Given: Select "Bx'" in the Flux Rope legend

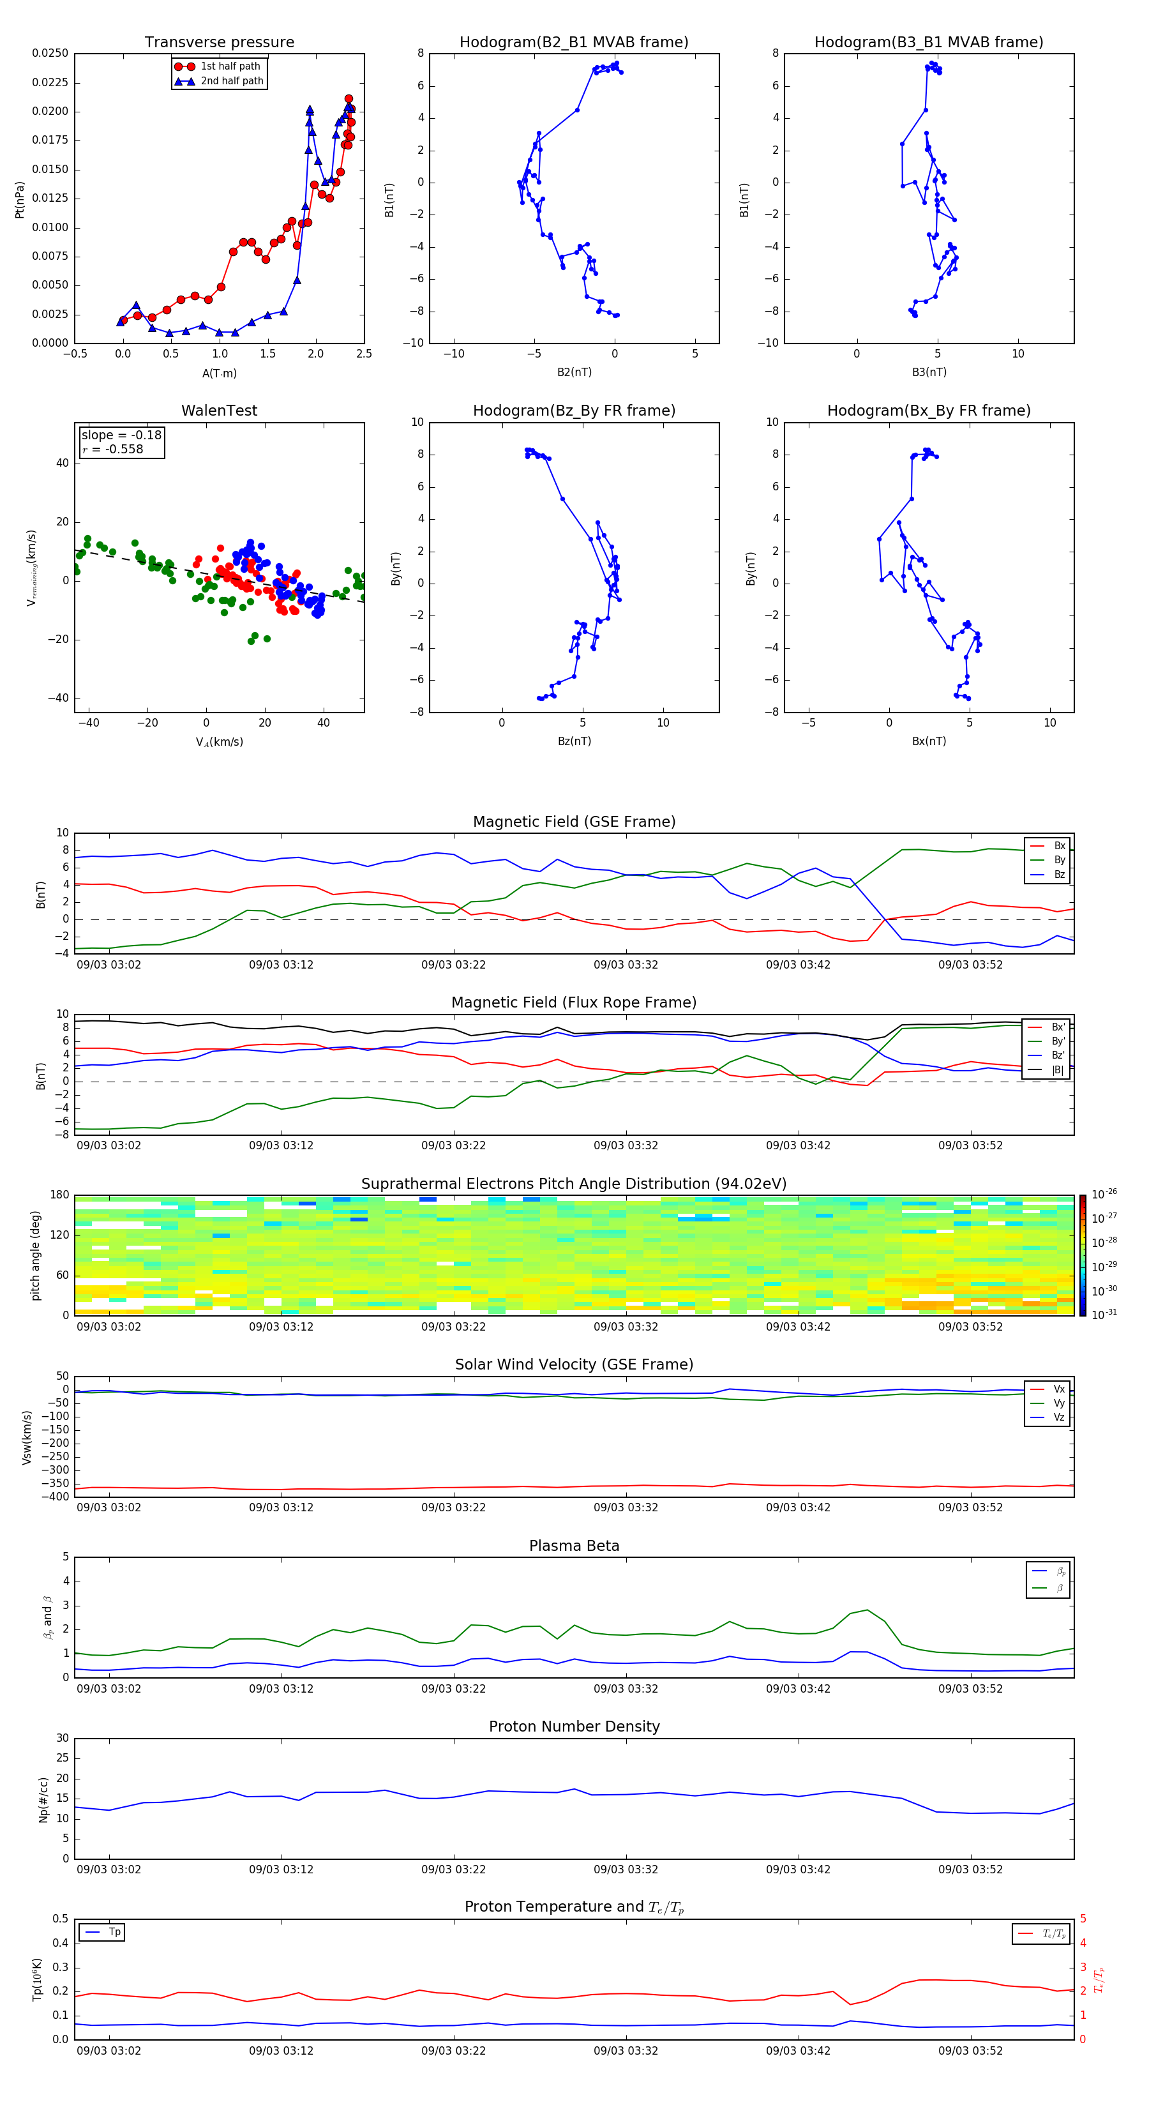Looking at the screenshot, I should pyautogui.click(x=1048, y=1027).
